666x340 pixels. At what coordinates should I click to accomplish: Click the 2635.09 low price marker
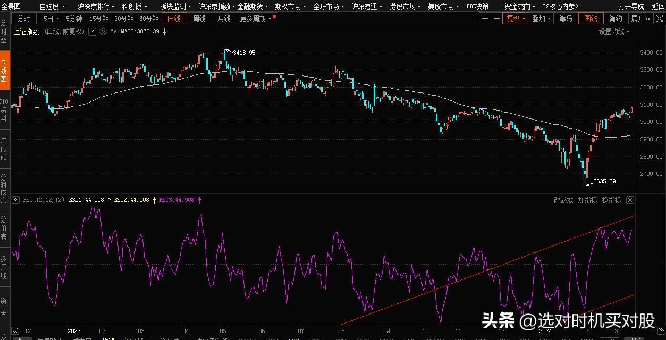[604, 181]
